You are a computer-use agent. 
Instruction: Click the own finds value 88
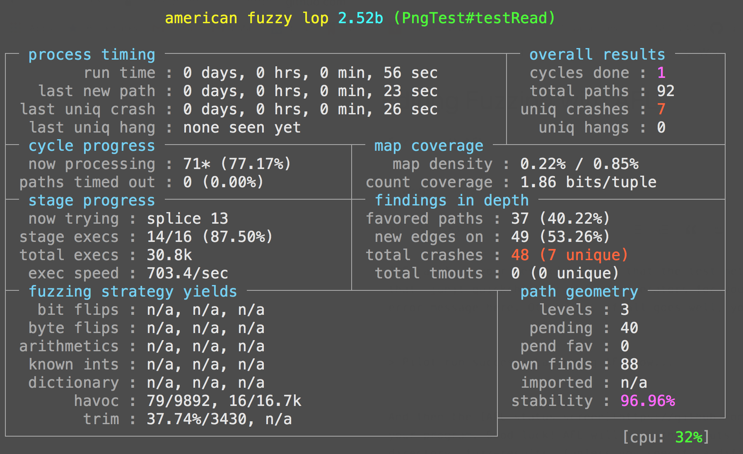coord(629,365)
